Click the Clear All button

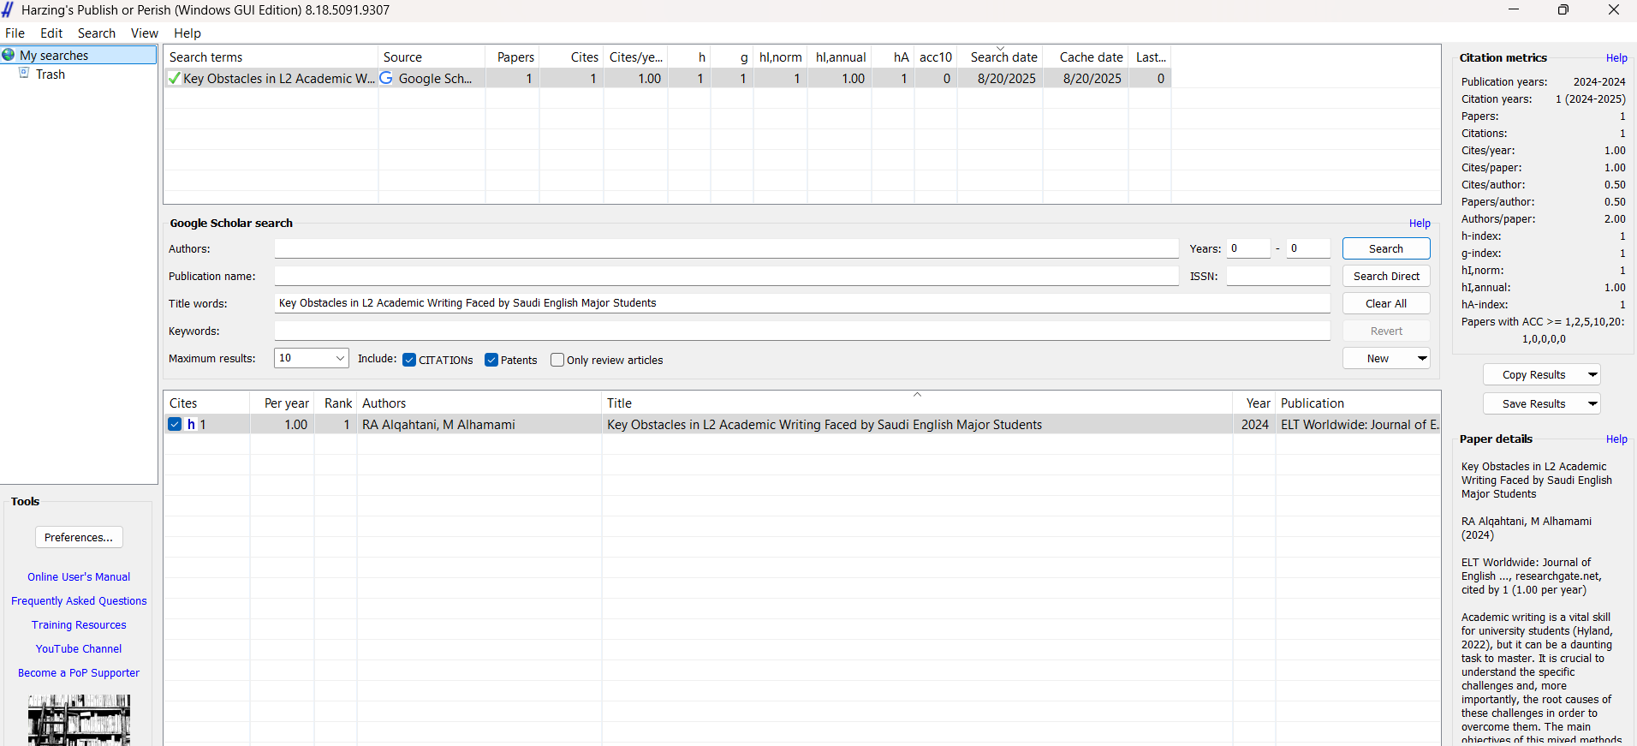tap(1386, 303)
